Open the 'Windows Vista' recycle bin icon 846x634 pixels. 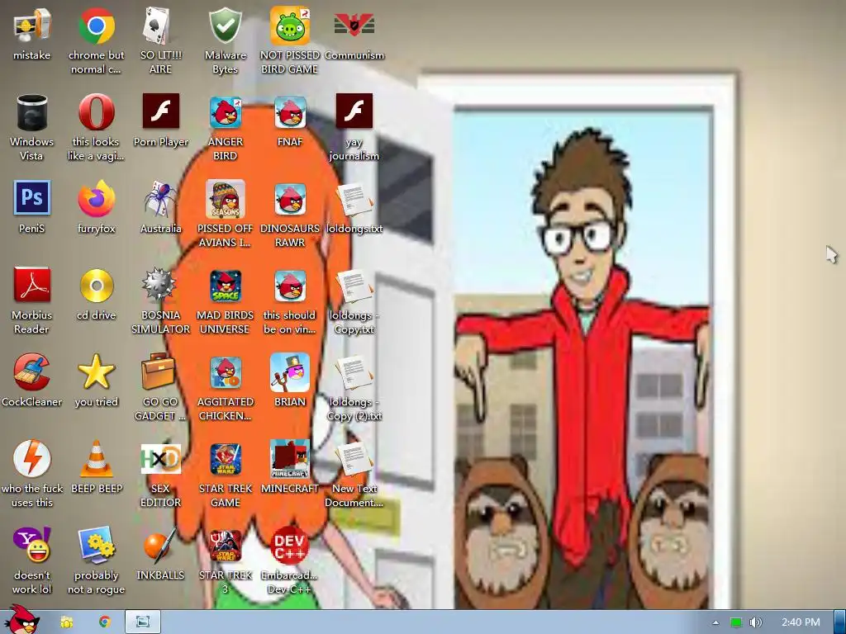(32, 112)
